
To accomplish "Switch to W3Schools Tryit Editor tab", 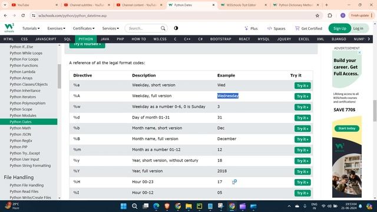I will 243,5.
